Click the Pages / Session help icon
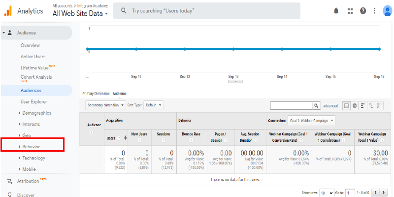 click(x=227, y=140)
